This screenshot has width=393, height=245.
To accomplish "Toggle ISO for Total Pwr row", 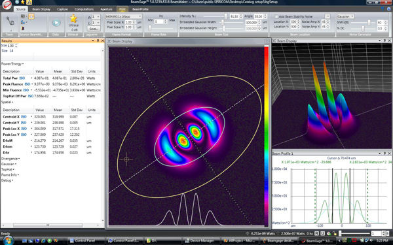I will tap(22, 78).
